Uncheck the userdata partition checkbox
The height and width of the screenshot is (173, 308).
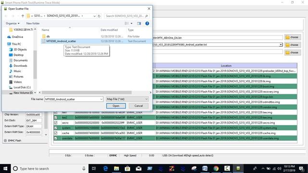click(x=56, y=138)
